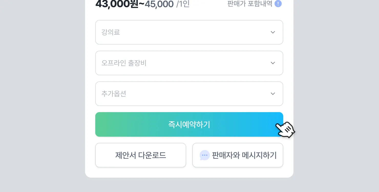Image resolution: width=379 pixels, height=192 pixels.
Task: Click the 제안서 다운로드 button
Action: point(141,155)
